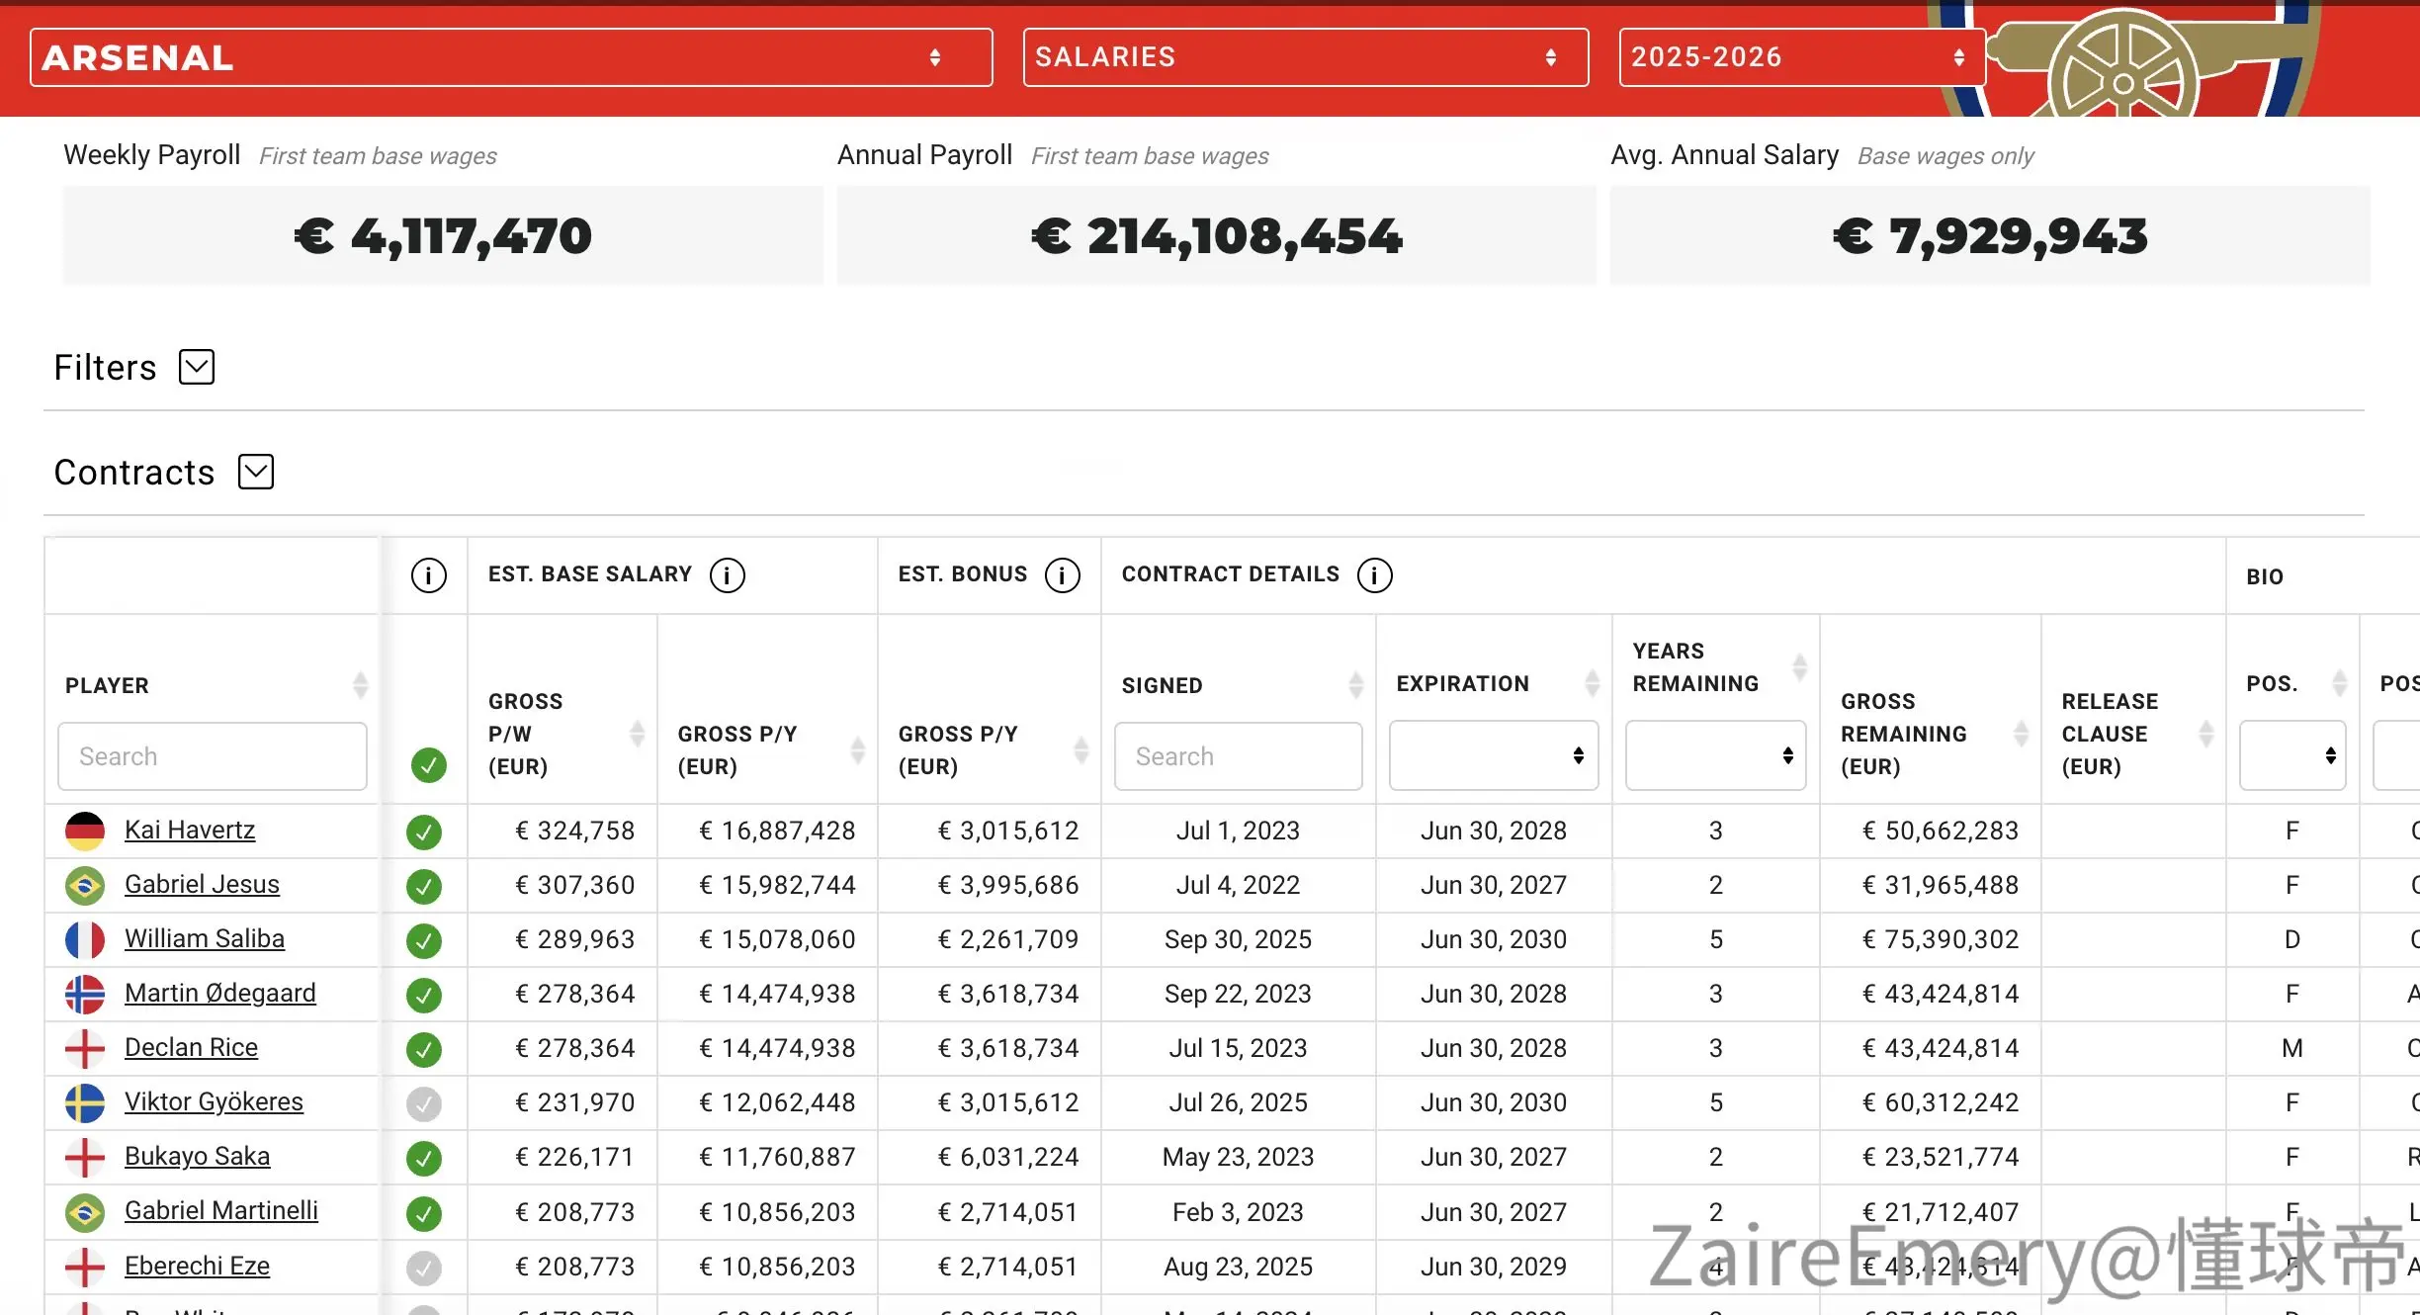Screen dimensions: 2420x1315
Task: Open the 2025-2026 season dropdown
Action: [x=1802, y=57]
